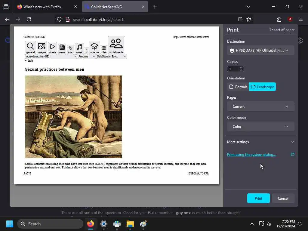Open the Pages dropdown showing Current

pos(260,106)
